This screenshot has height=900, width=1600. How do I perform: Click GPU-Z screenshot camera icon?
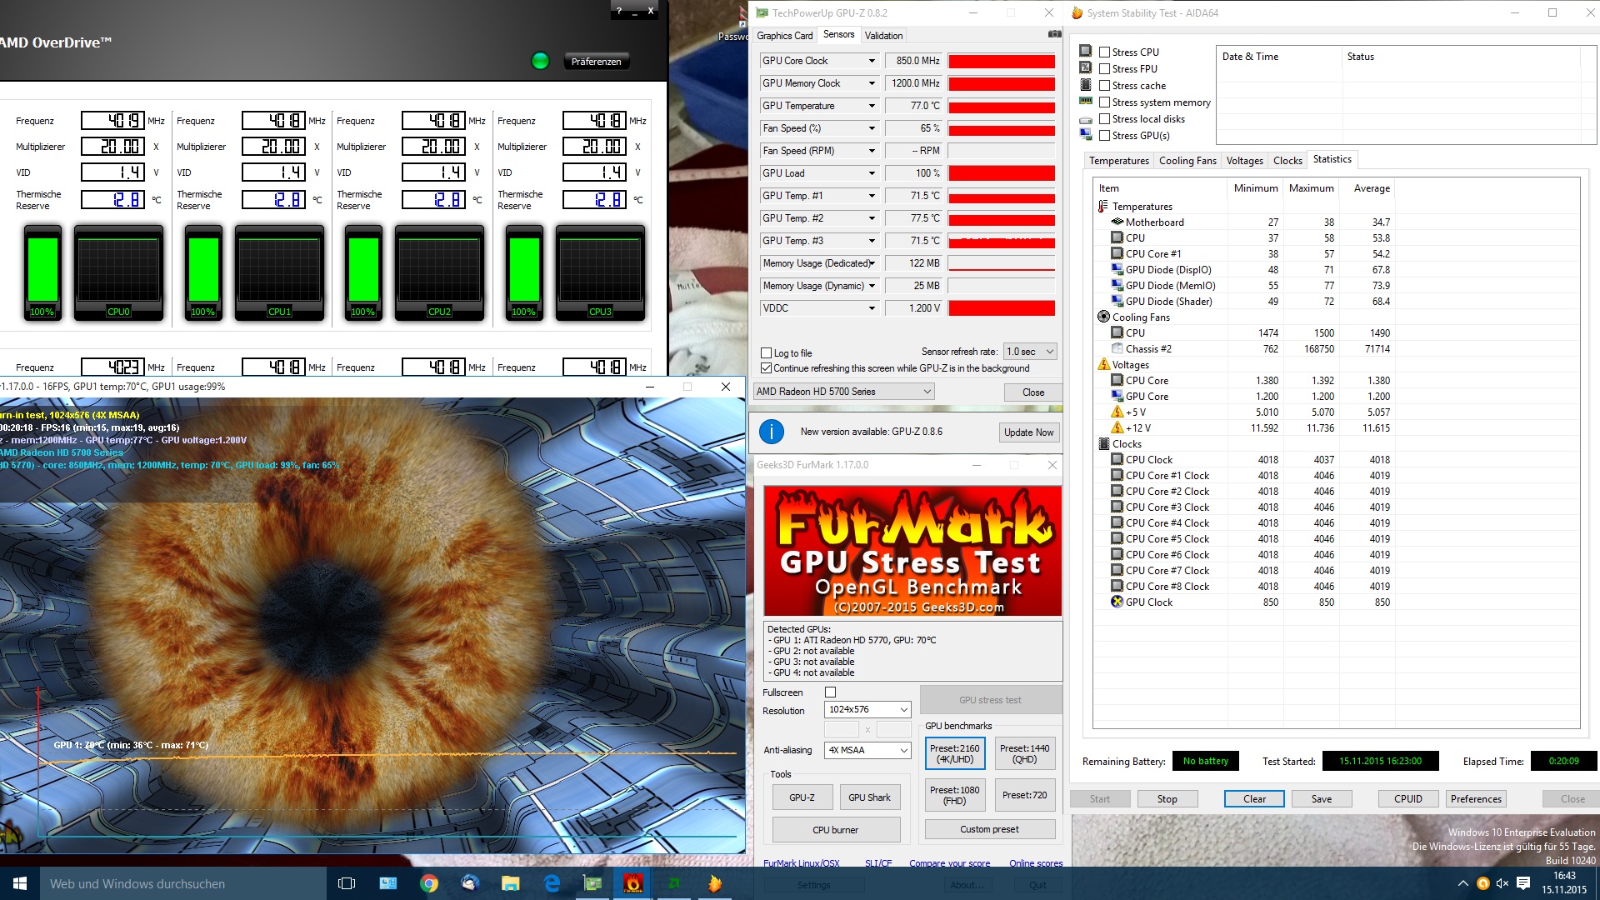(1054, 34)
